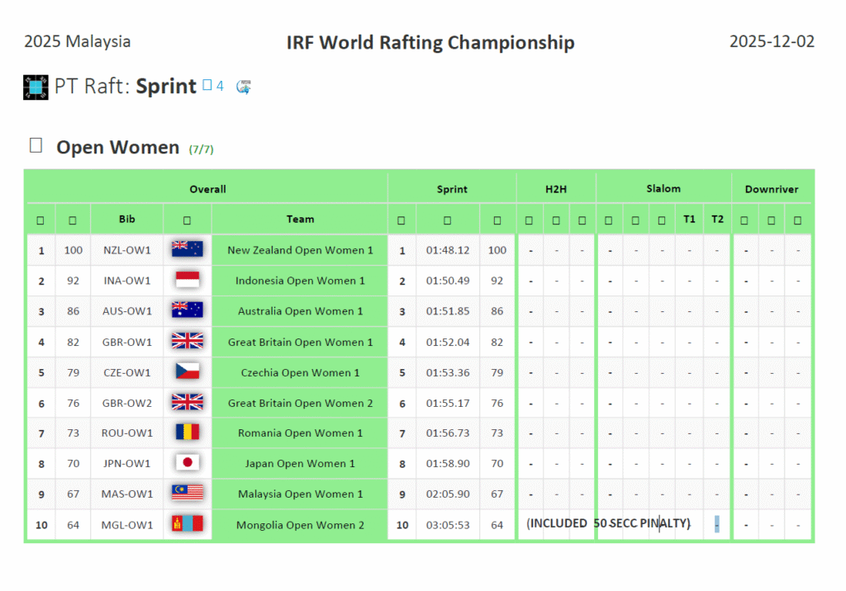The height and width of the screenshot is (591, 846).
Task: Click the refresh icon beside Sprint title
Action: click(244, 86)
